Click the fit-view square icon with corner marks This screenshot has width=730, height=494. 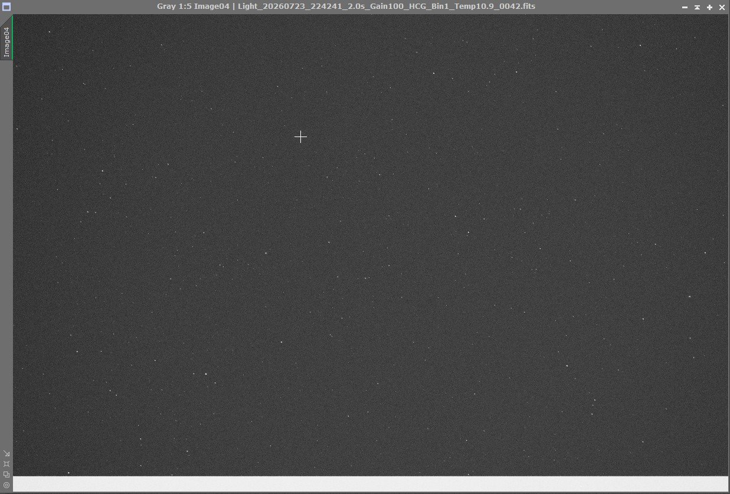(6, 464)
